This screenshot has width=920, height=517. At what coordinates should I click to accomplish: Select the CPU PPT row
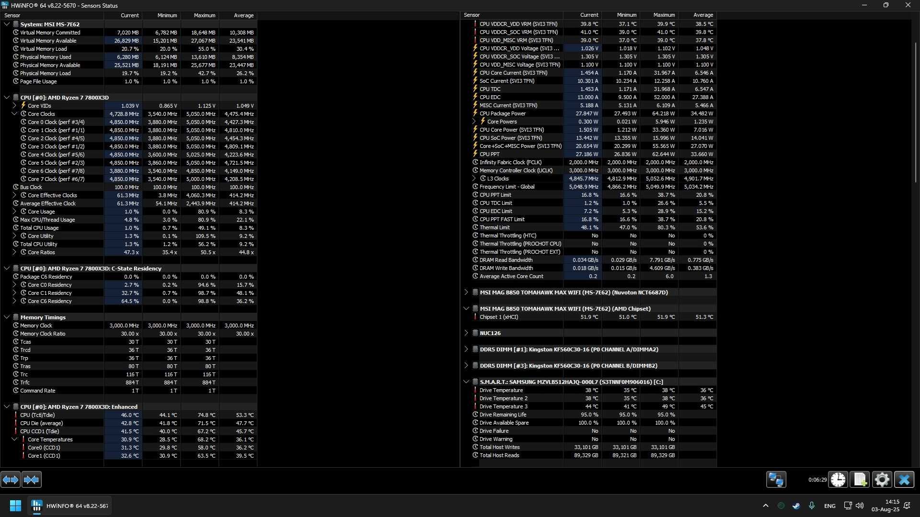click(x=589, y=154)
